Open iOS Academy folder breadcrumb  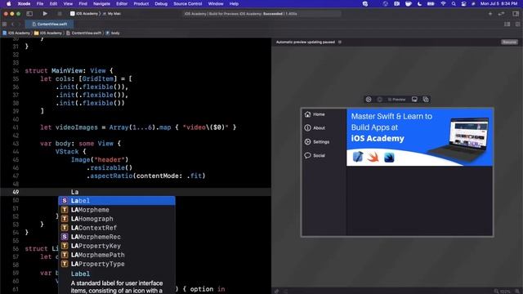point(48,33)
